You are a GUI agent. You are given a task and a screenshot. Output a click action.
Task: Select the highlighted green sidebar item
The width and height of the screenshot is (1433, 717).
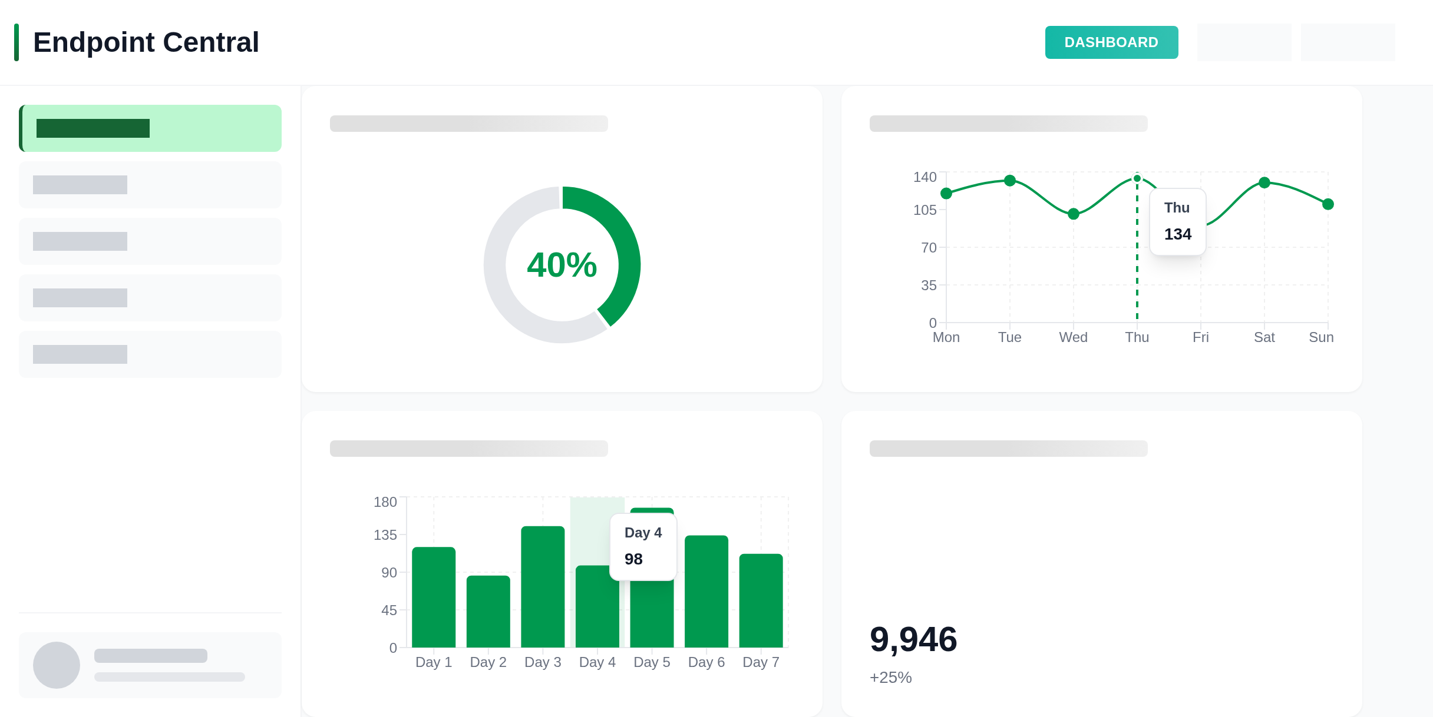151,128
